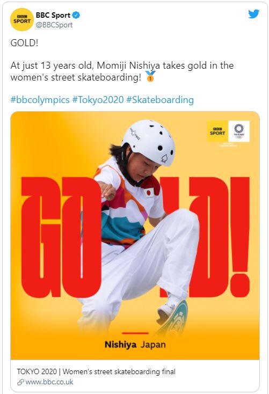Screen dimensions: 269x394
Task: Open the www.bbc.co.uk link
Action: click(49, 382)
